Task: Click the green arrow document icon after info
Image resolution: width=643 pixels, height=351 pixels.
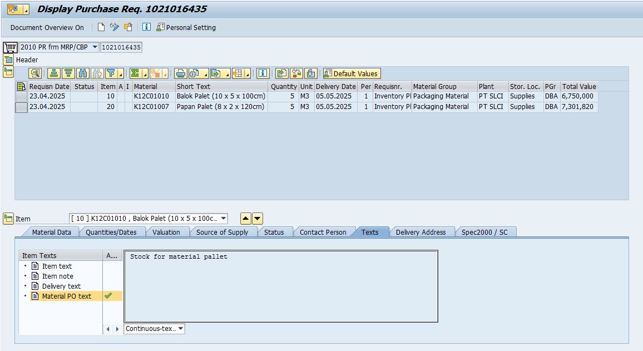Action: click(281, 73)
